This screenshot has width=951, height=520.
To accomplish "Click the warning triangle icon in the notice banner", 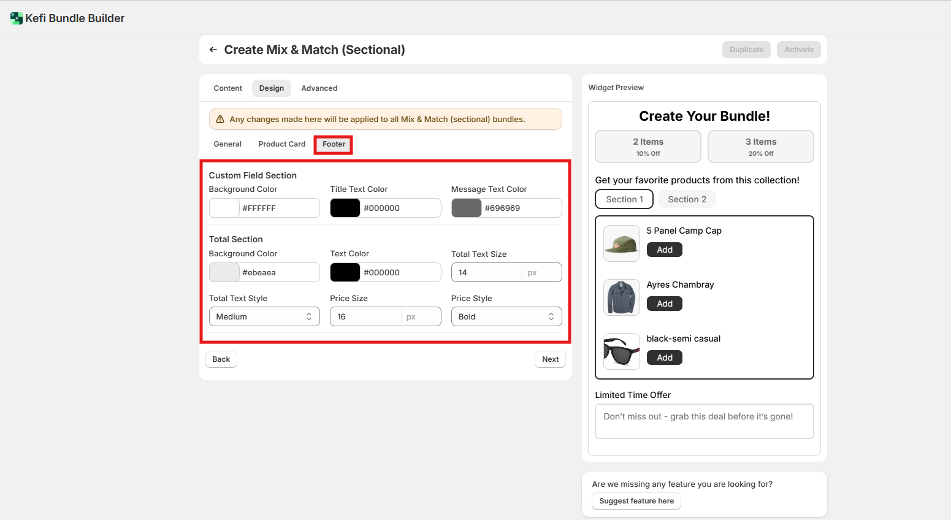I will [x=220, y=120].
